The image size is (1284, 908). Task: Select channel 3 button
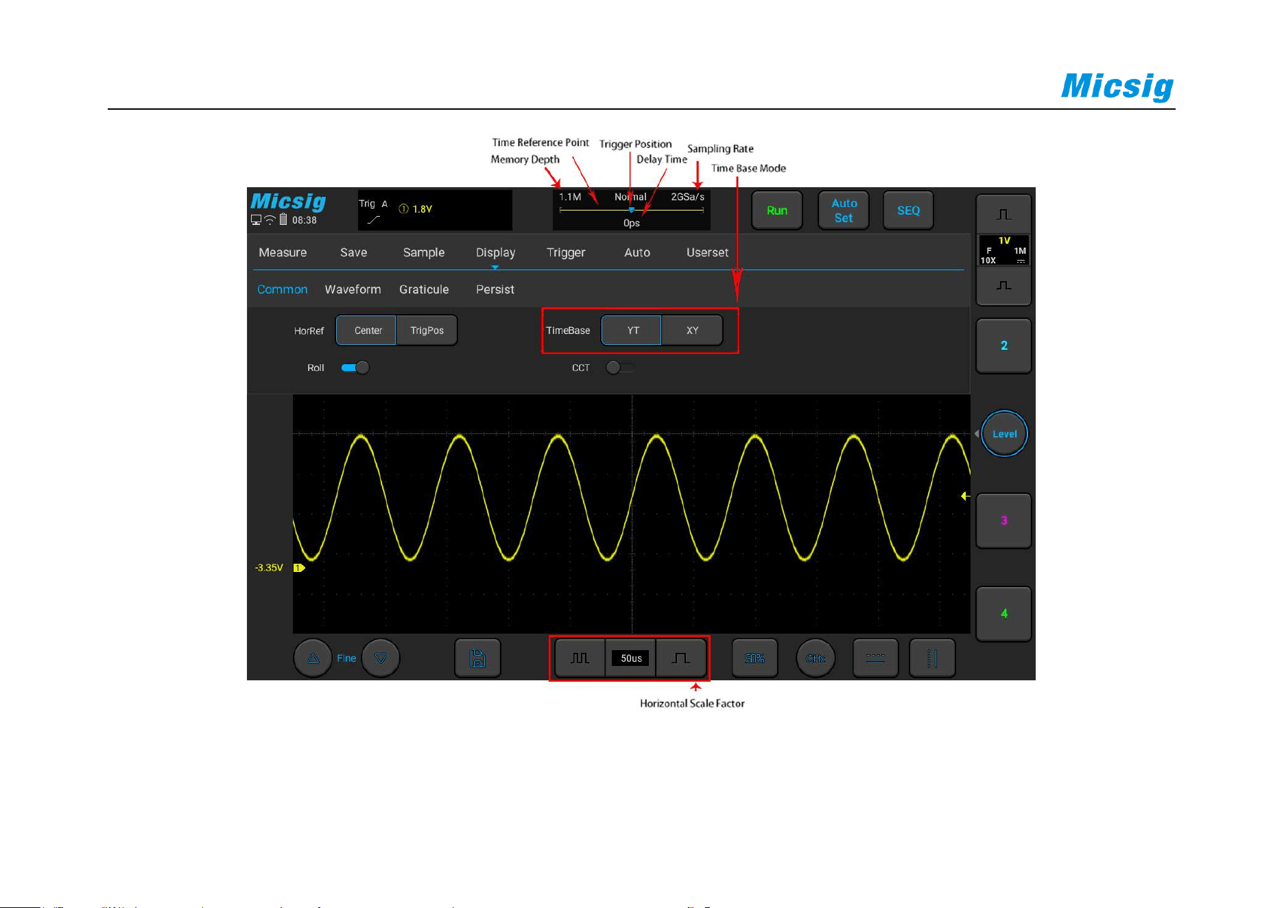click(x=1003, y=521)
